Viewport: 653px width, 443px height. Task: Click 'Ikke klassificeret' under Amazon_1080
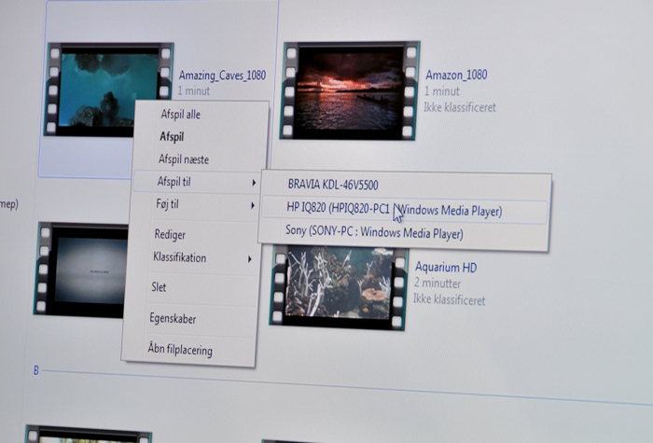[460, 107]
